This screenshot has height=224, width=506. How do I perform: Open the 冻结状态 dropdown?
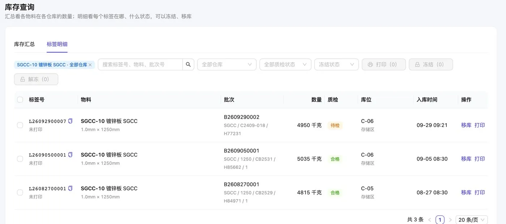pyautogui.click(x=336, y=65)
